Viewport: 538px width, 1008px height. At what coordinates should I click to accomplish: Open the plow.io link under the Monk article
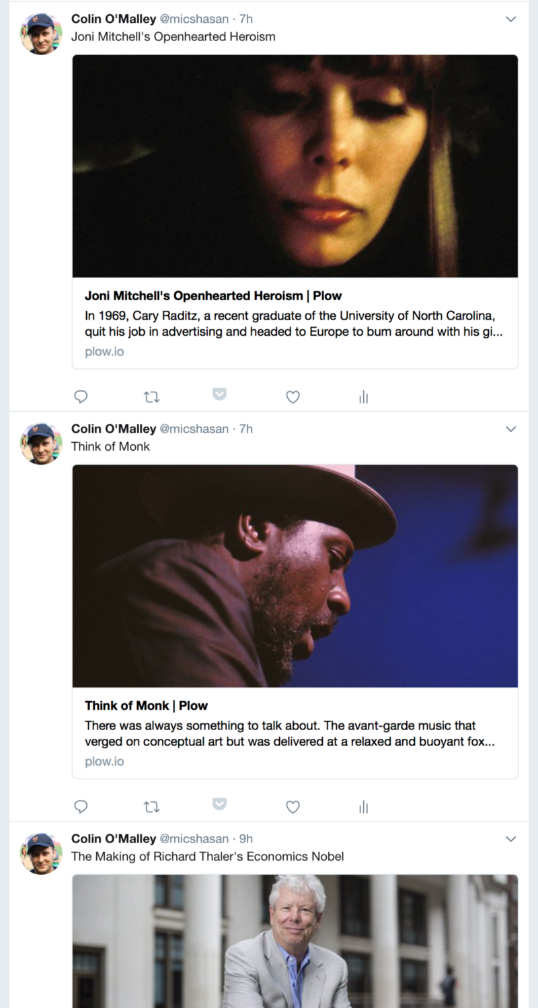click(x=104, y=761)
